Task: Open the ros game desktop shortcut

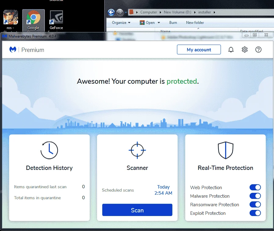Action: 10,20
